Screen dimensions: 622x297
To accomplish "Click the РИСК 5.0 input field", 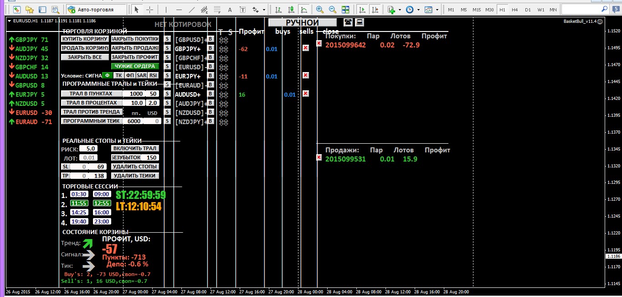I will 88,149.
